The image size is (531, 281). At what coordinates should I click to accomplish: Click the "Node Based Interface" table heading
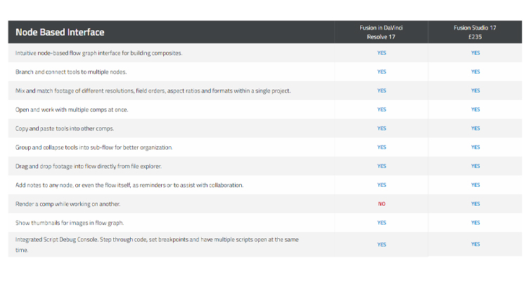coord(60,32)
